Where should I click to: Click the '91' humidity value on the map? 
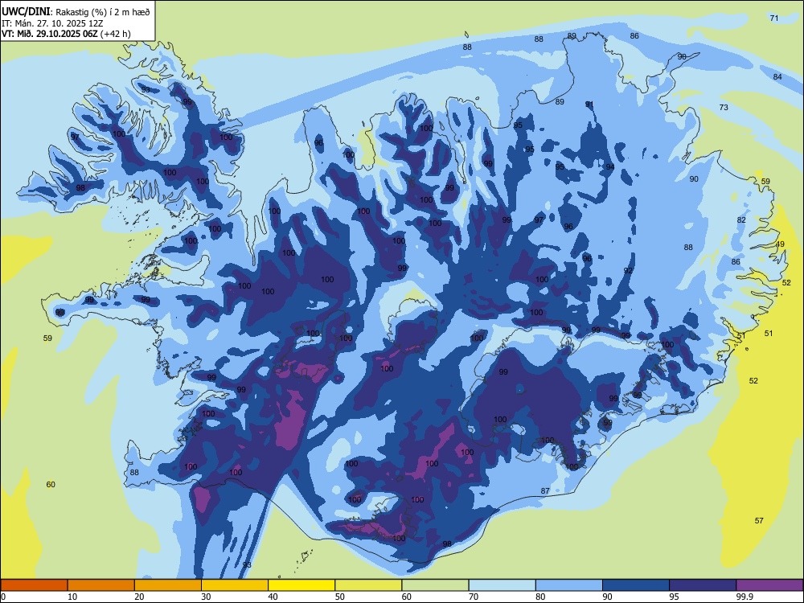pos(589,104)
